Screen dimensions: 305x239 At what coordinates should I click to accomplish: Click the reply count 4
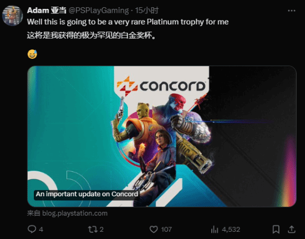[x=41, y=230]
